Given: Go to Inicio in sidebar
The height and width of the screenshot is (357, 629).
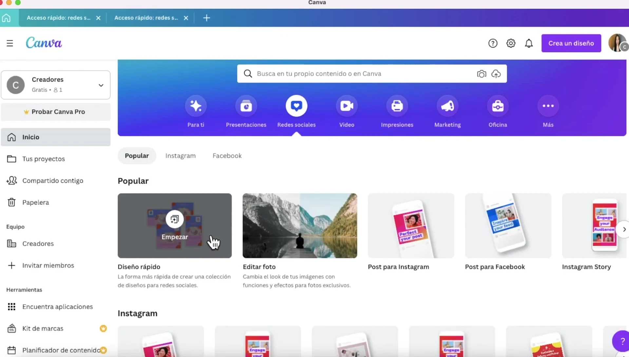Looking at the screenshot, I should click(56, 137).
